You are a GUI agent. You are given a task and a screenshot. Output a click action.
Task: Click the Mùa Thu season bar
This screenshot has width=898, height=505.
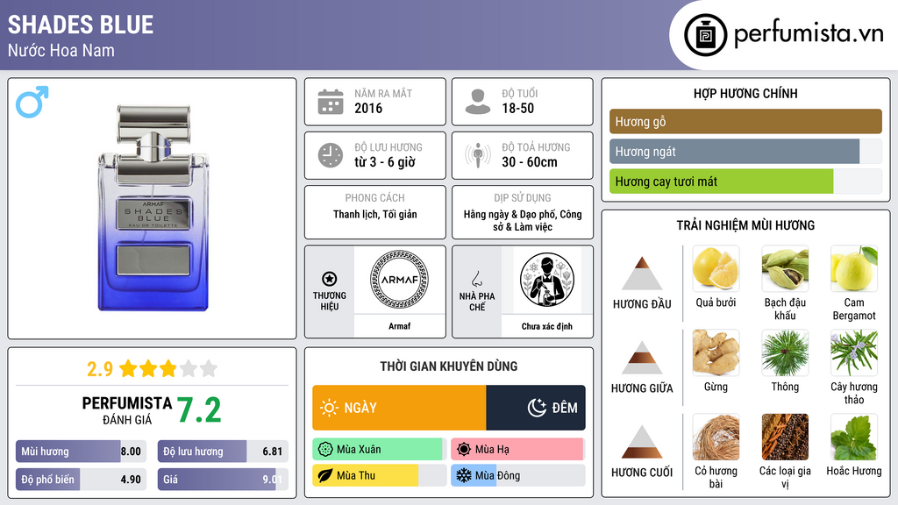point(380,475)
